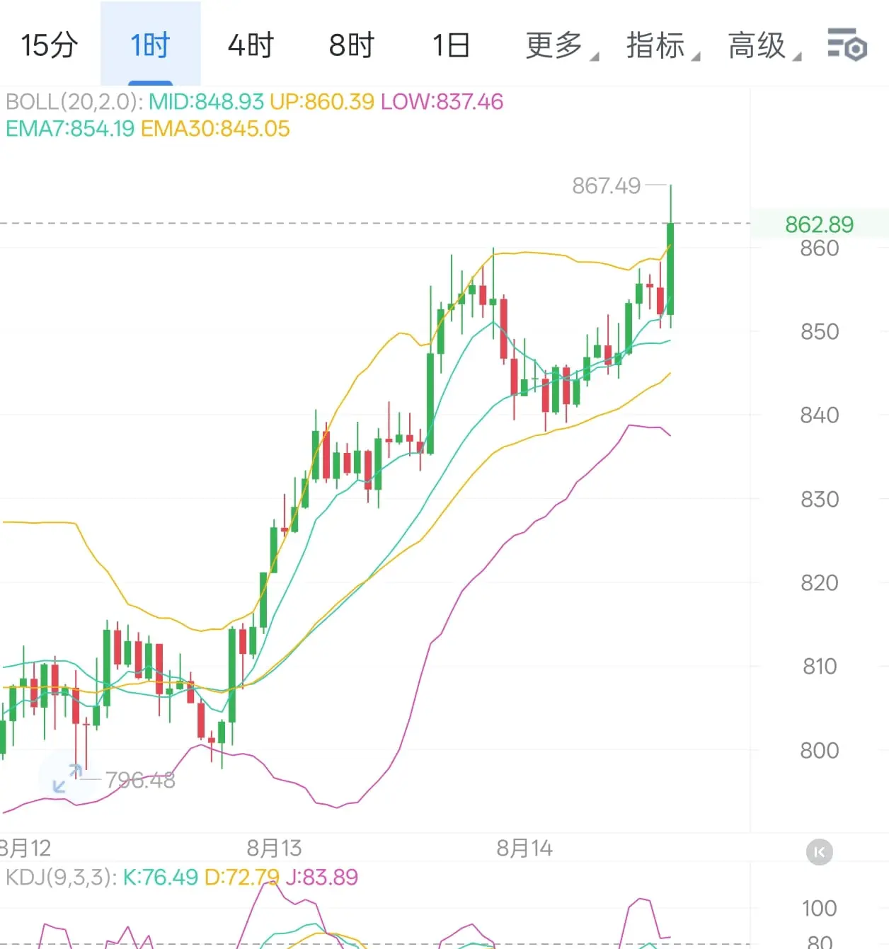
Task: Tap the 820 price axis label
Action: (x=820, y=582)
